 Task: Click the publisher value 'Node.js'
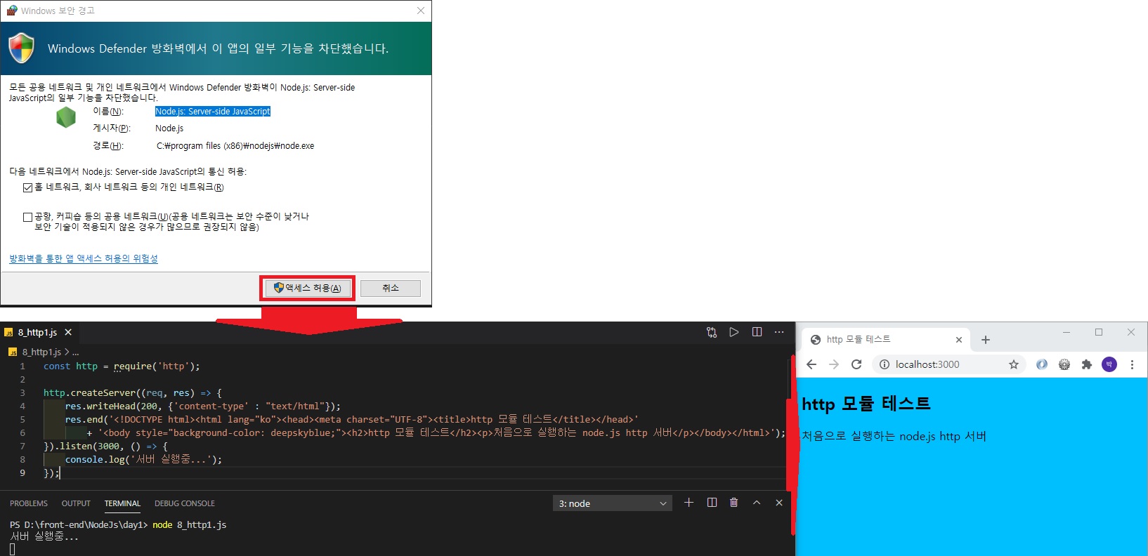click(x=169, y=128)
